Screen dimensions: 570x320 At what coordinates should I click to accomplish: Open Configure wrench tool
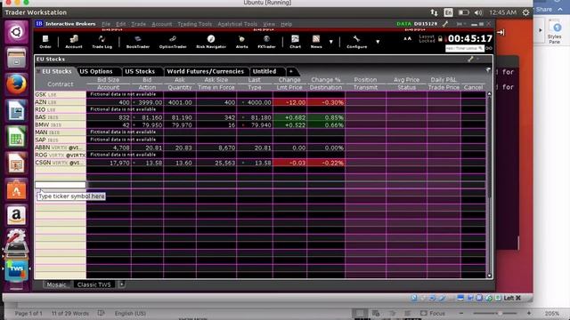tap(356, 42)
